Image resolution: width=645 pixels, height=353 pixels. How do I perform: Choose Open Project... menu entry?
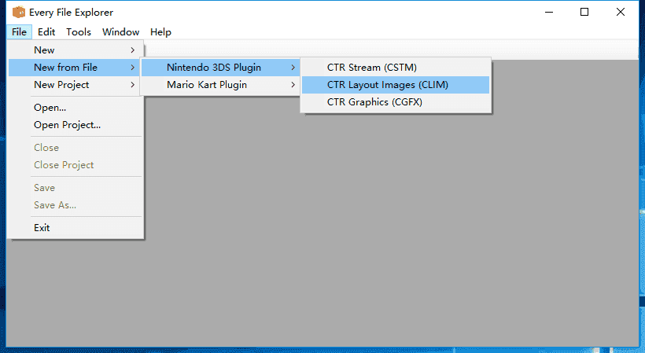[x=76, y=125]
